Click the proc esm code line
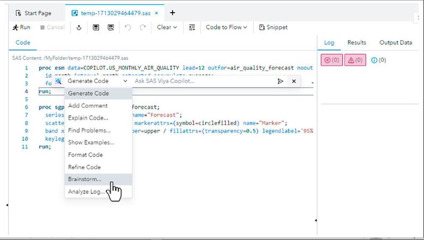The image size is (424, 240). 176,68
